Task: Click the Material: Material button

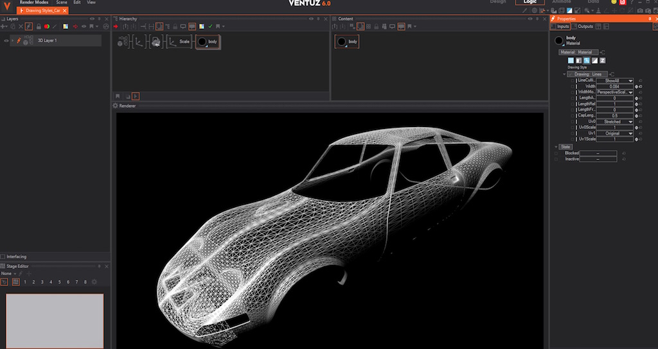Action: [578, 52]
